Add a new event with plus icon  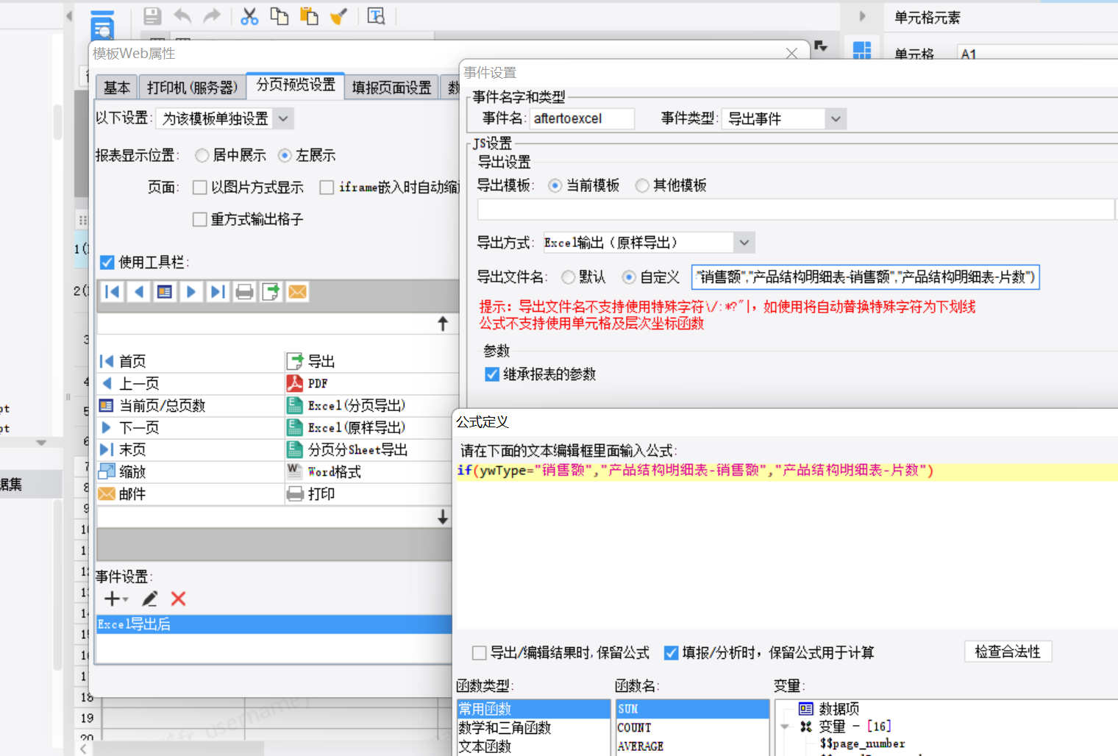coord(112,599)
